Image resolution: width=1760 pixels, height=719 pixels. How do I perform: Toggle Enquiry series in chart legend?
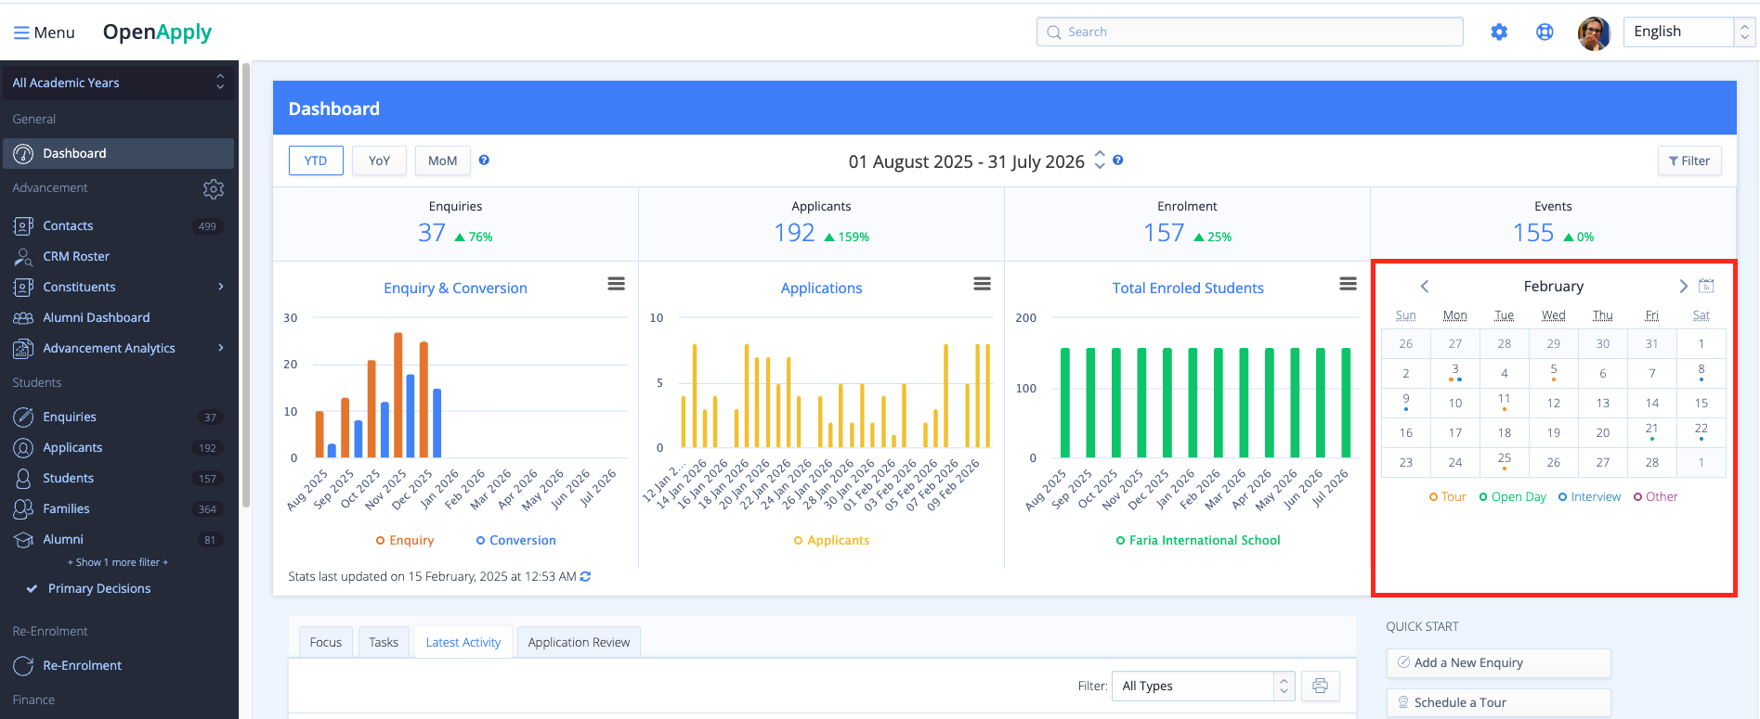pos(405,540)
